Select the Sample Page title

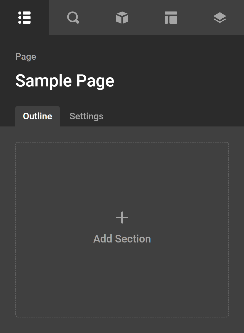pos(65,81)
